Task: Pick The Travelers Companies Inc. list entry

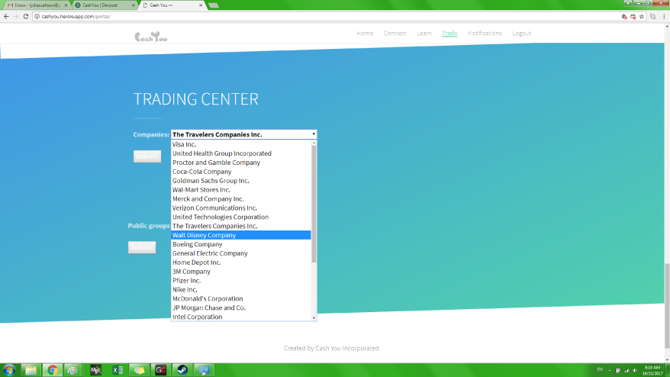Action: tap(241, 226)
